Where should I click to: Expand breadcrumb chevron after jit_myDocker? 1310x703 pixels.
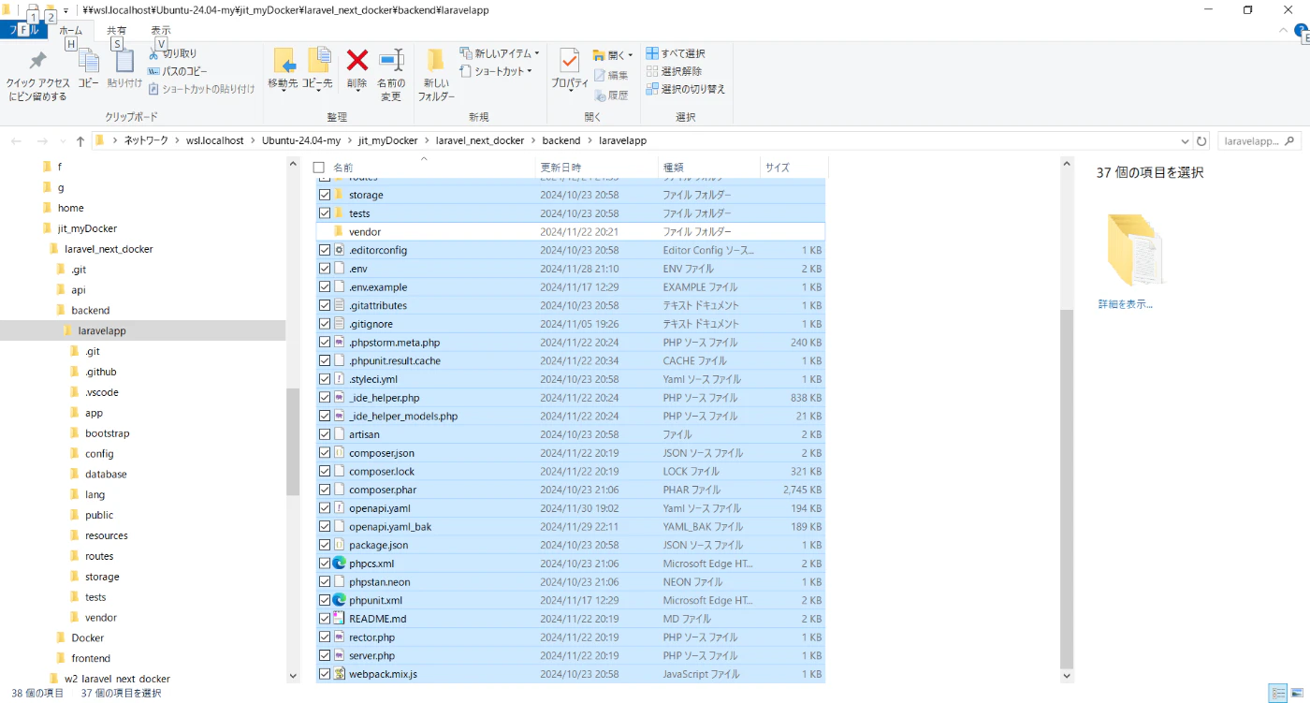tap(427, 140)
